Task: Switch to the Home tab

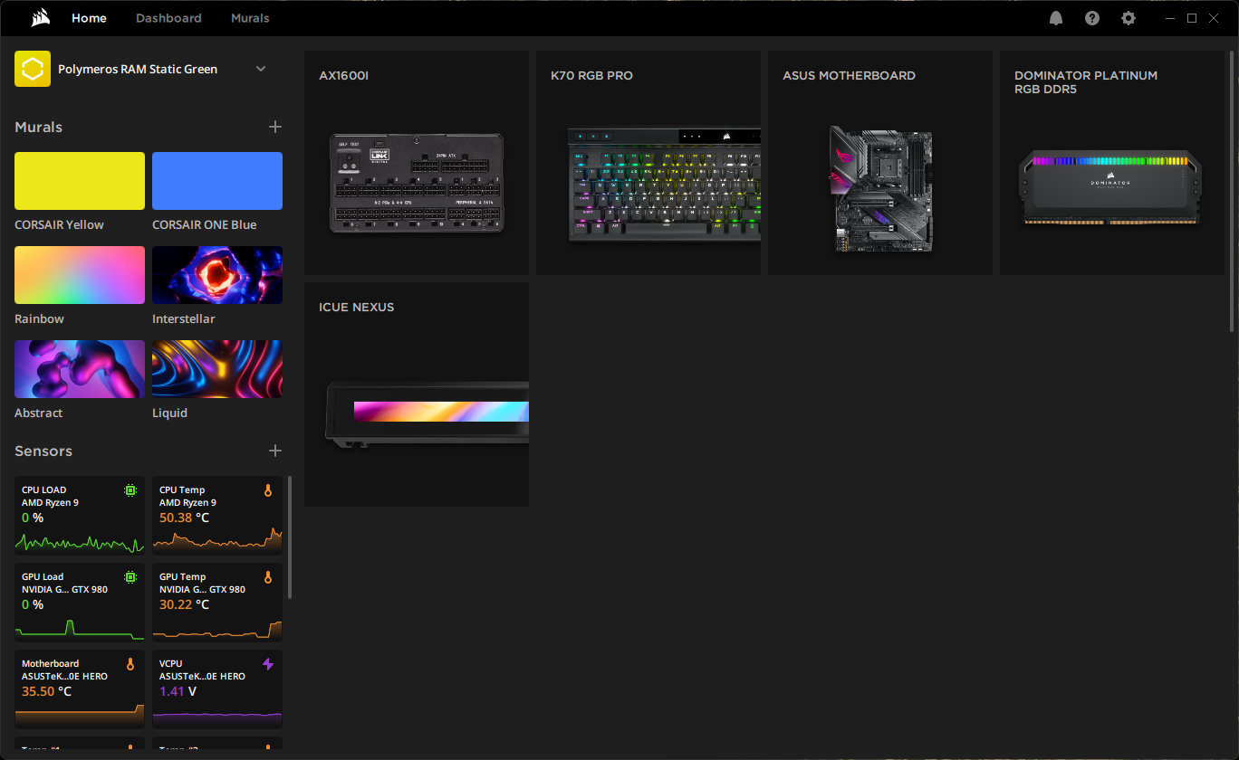Action: 89,18
